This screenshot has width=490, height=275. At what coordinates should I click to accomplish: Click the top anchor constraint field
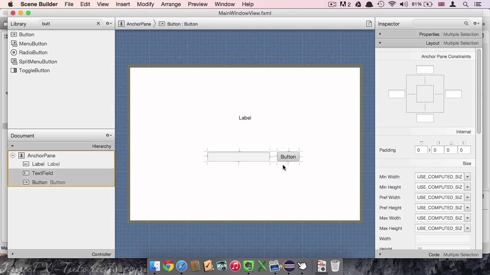tap(425, 70)
